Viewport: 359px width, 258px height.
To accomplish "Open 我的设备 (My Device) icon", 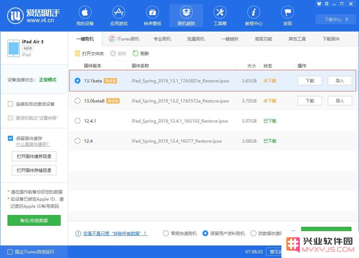I will click(x=85, y=12).
